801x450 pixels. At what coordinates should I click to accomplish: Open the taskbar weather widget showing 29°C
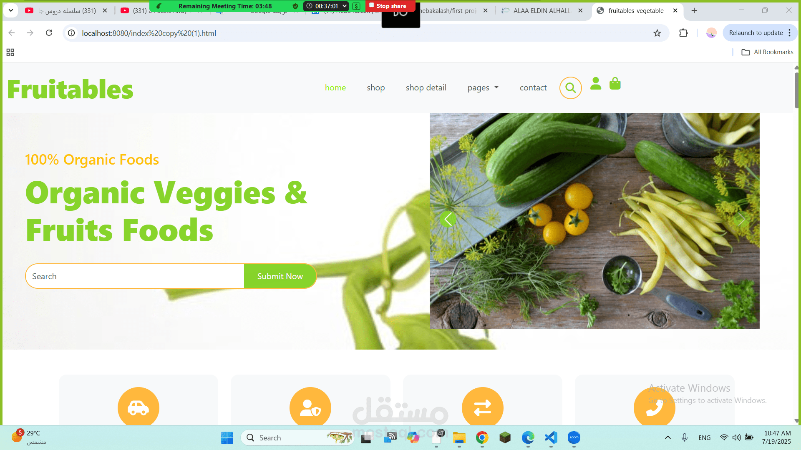[x=29, y=437]
